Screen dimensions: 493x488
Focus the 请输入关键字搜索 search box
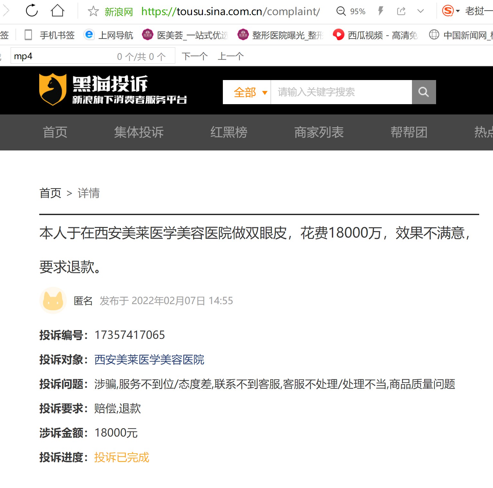[341, 92]
